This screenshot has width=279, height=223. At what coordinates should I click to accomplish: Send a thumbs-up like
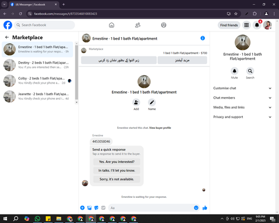[x=205, y=208]
